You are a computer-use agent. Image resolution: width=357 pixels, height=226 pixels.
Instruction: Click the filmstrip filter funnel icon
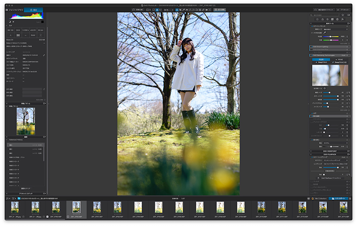pyautogui.click(x=13, y=198)
